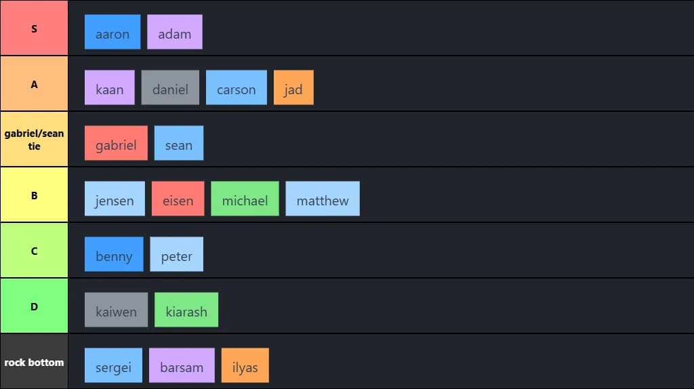Image resolution: width=694 pixels, height=389 pixels.
Task: Select the gabriel/sean tie row label
Action: (34, 140)
